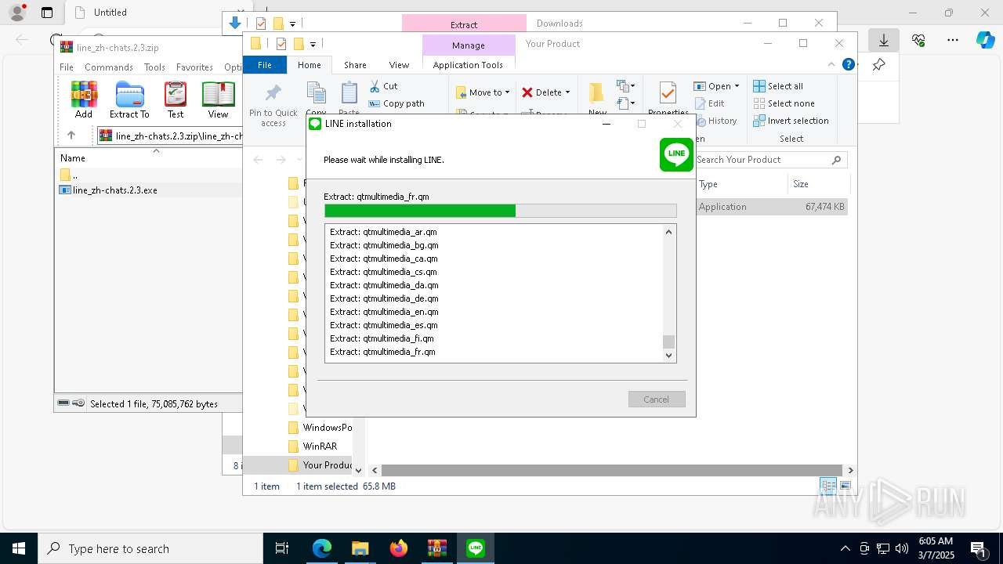Viewport: 1003px width, 564px height.
Task: Click the LINE installation progress bar
Action: click(x=500, y=211)
